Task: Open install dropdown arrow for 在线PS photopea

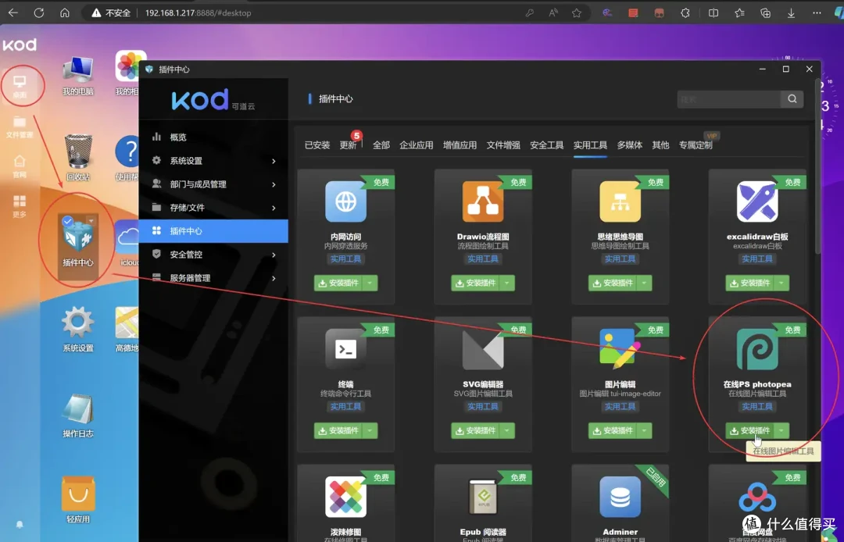Action: click(781, 430)
